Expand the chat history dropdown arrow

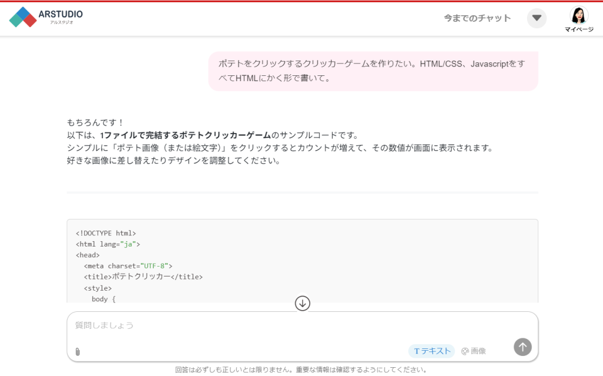tap(536, 18)
